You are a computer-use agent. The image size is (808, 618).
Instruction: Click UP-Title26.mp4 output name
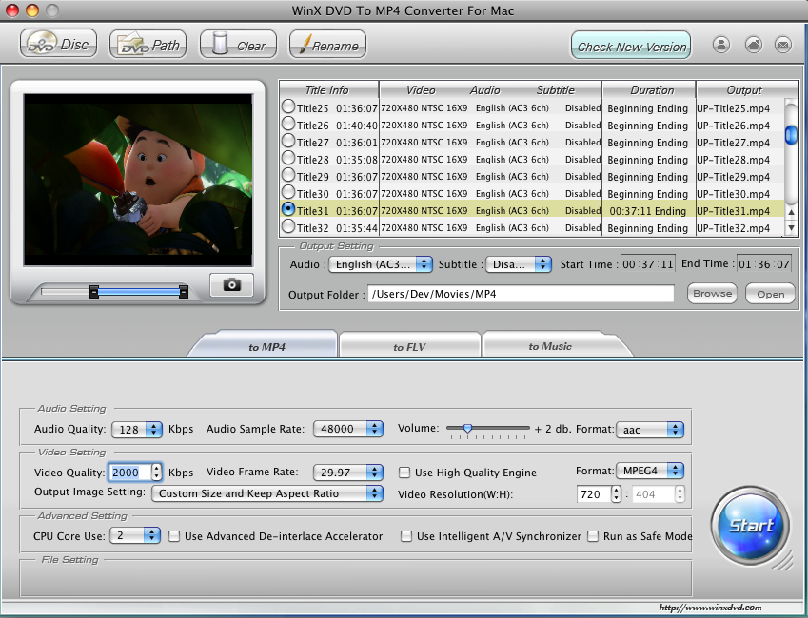click(733, 126)
